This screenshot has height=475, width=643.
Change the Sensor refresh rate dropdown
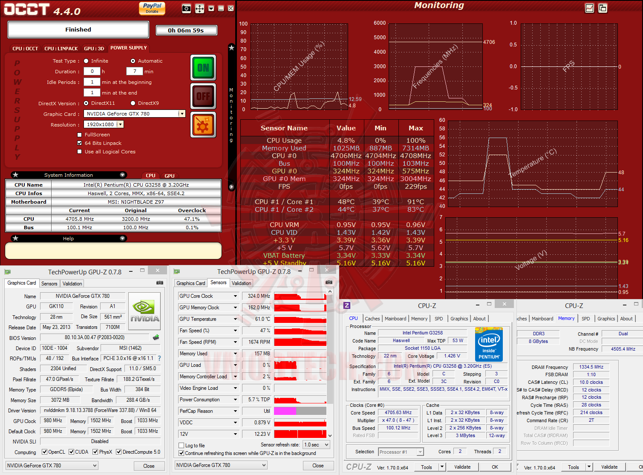[317, 445]
